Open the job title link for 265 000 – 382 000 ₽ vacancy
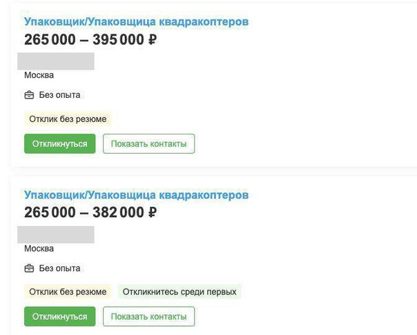The image size is (417, 335). 137,195
